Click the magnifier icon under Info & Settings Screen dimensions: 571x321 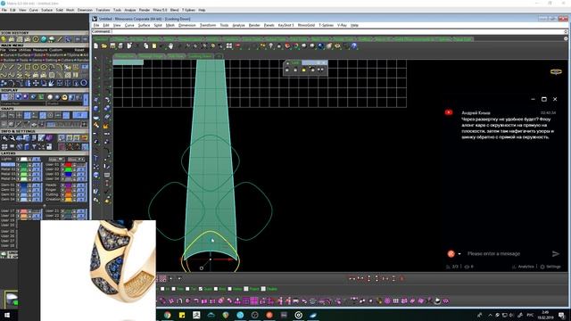[x=4, y=138]
